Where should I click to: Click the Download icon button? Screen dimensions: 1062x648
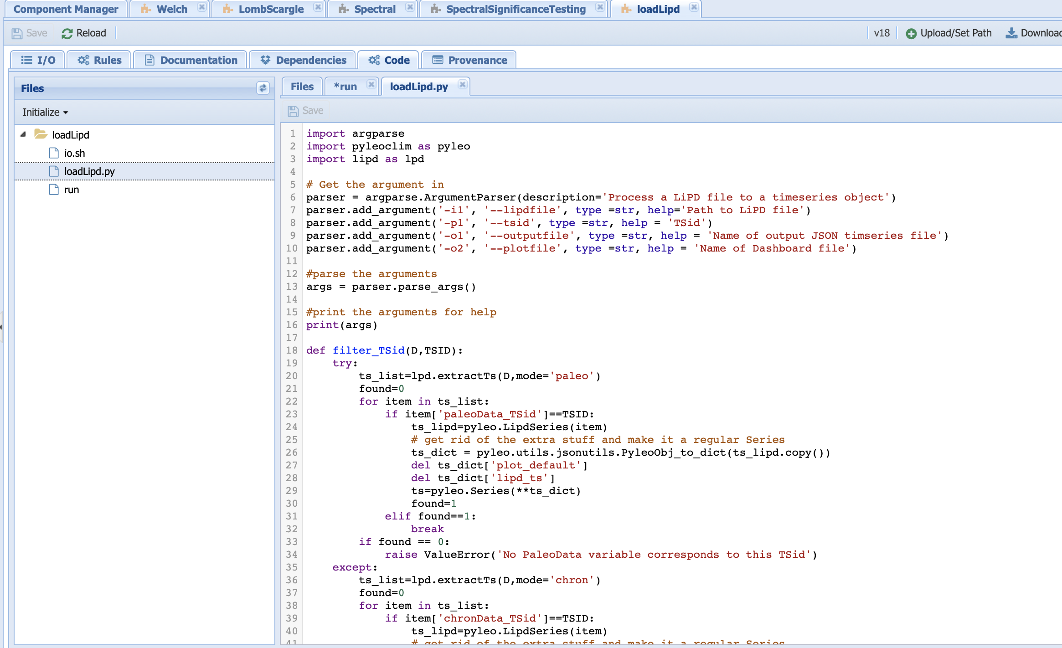[x=1012, y=33]
